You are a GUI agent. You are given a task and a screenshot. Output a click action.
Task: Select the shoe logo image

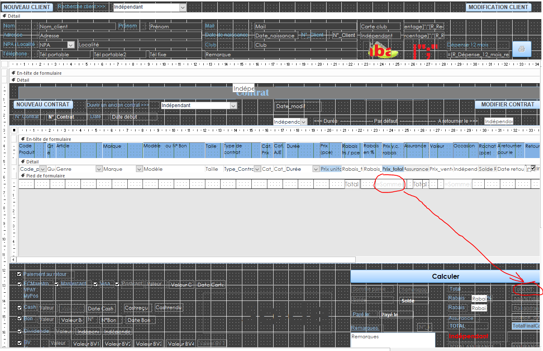383,50
